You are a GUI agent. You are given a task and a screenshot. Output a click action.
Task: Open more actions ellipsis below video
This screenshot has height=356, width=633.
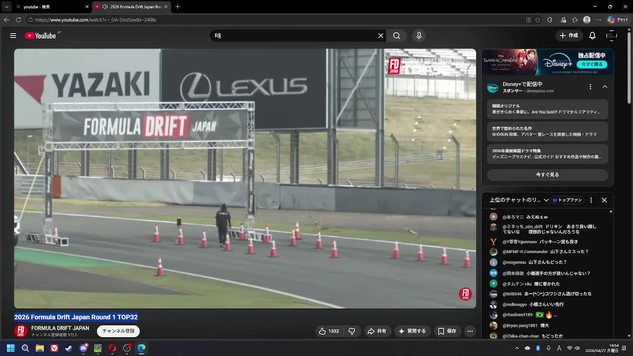(470, 331)
